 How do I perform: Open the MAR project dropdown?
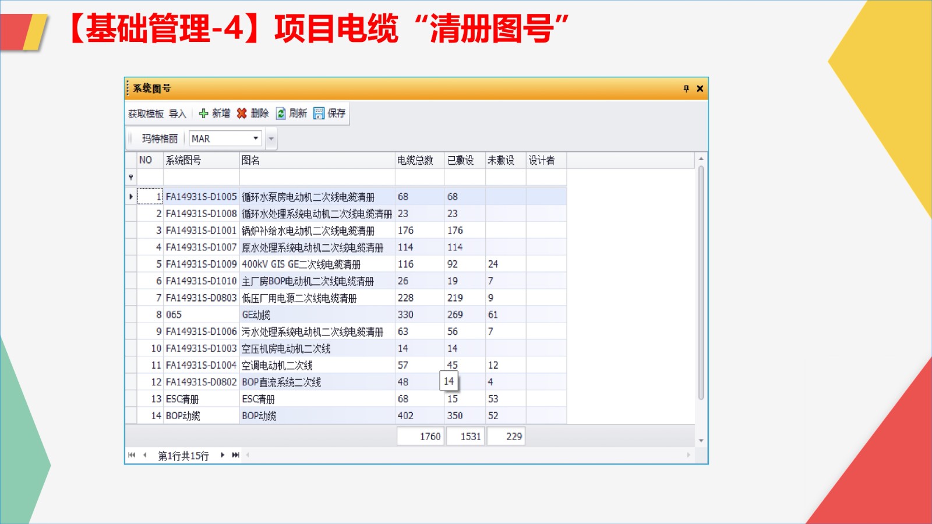pyautogui.click(x=255, y=139)
